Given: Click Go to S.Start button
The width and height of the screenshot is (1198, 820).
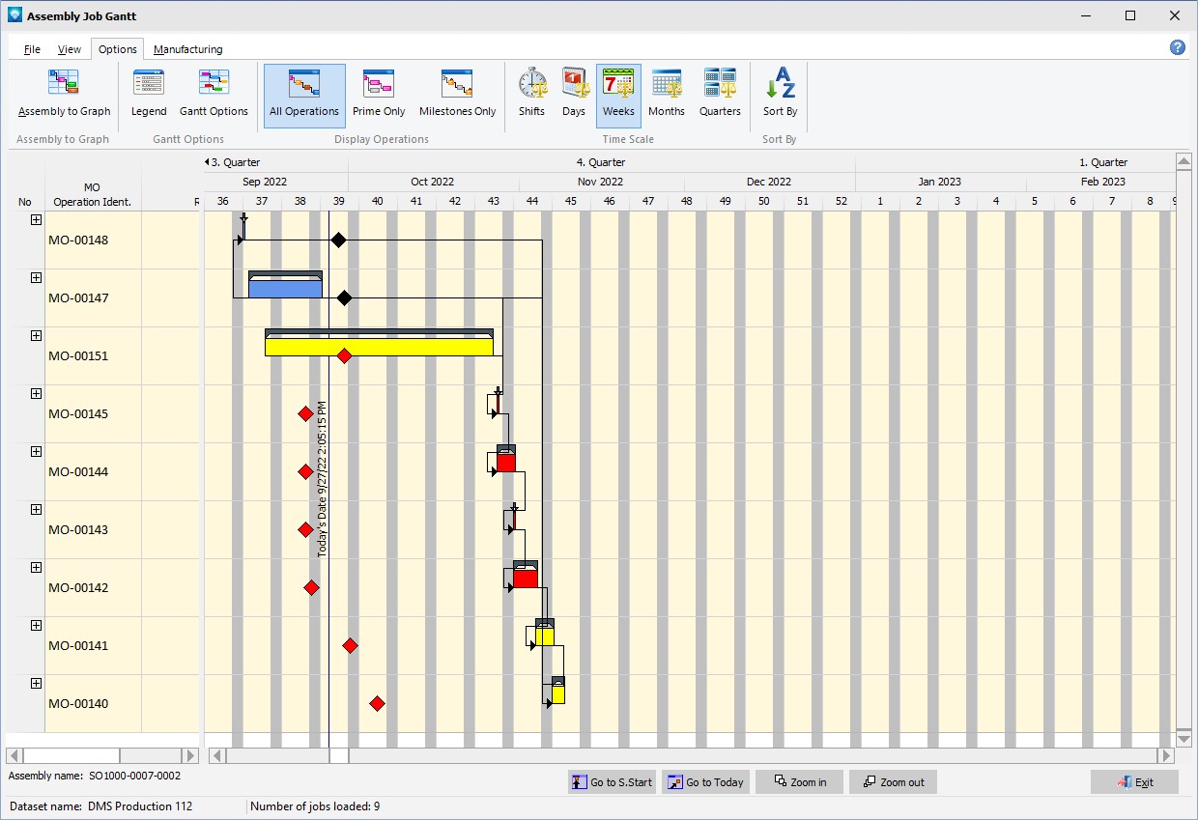Looking at the screenshot, I should (612, 782).
